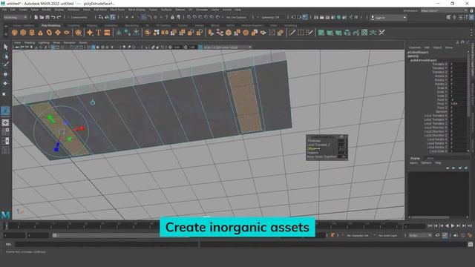Click the Display tab in layer editor
Viewport: 475px width, 267px height.
[x=415, y=158]
